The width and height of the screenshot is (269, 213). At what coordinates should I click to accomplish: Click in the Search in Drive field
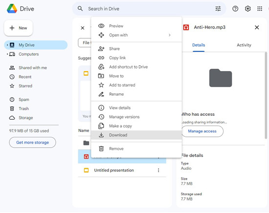click(x=149, y=9)
